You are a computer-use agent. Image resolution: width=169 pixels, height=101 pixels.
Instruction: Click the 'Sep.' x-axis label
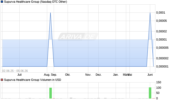[54, 75]
